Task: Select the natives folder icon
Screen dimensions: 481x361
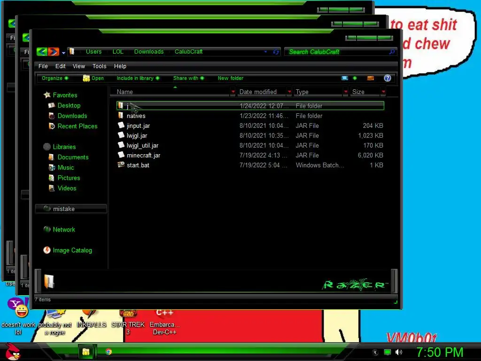Action: 121,116
